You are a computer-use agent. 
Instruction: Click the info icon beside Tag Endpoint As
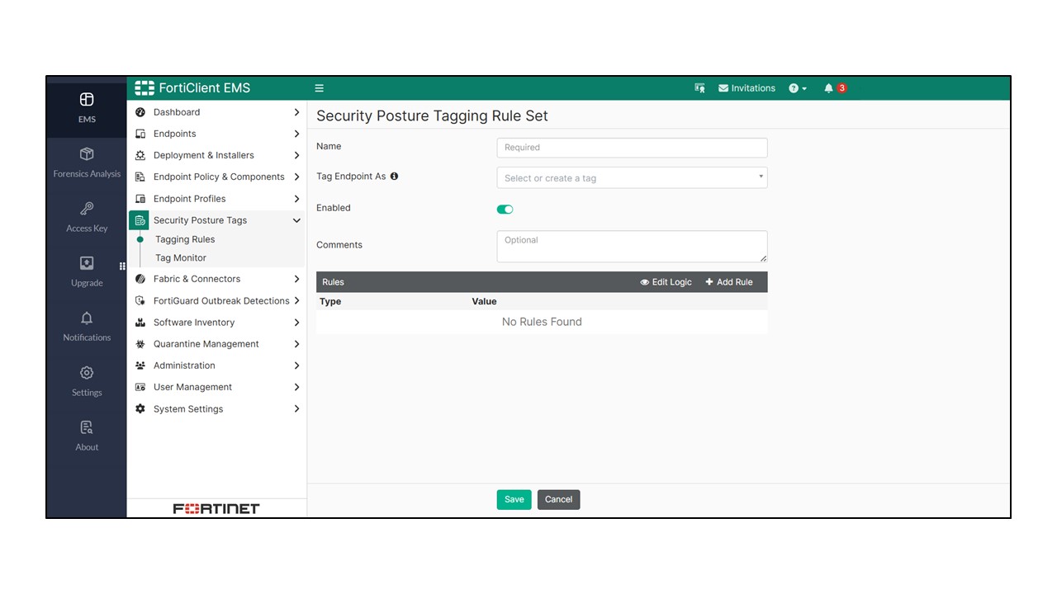[x=394, y=177]
